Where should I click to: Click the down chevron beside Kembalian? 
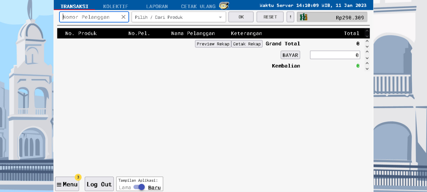click(367, 69)
